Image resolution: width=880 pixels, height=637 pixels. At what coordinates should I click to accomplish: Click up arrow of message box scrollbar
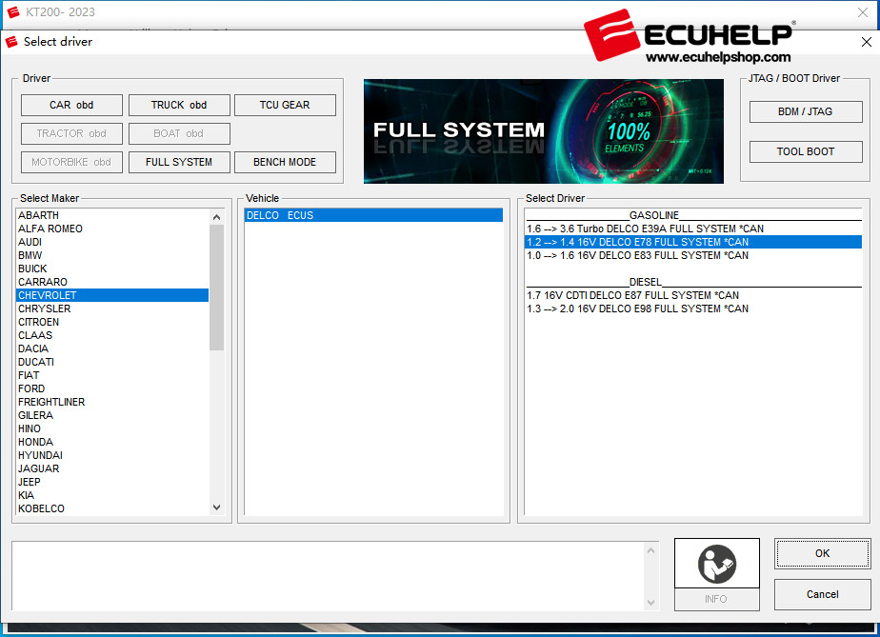click(651, 550)
